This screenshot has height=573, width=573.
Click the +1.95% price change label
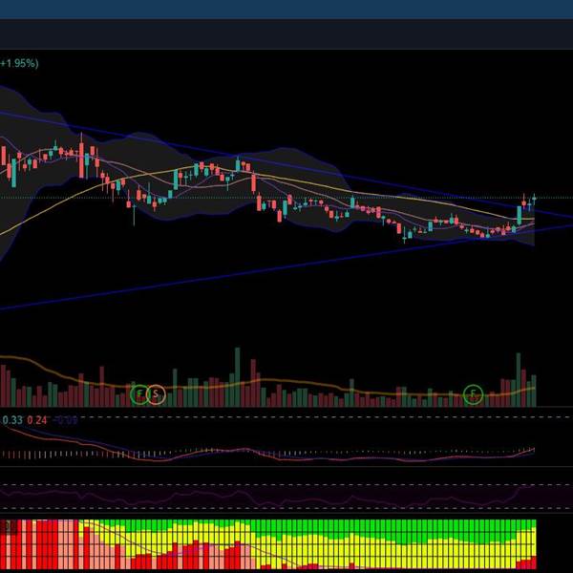pos(19,63)
